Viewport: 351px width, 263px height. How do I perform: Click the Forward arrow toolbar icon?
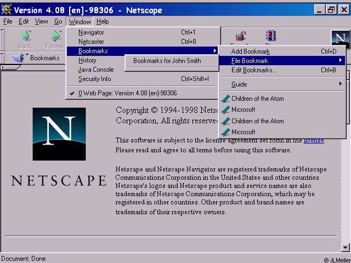(56, 36)
